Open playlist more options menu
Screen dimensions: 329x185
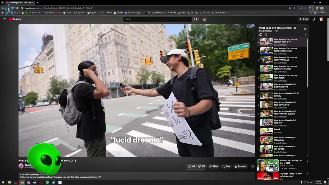coord(305,34)
